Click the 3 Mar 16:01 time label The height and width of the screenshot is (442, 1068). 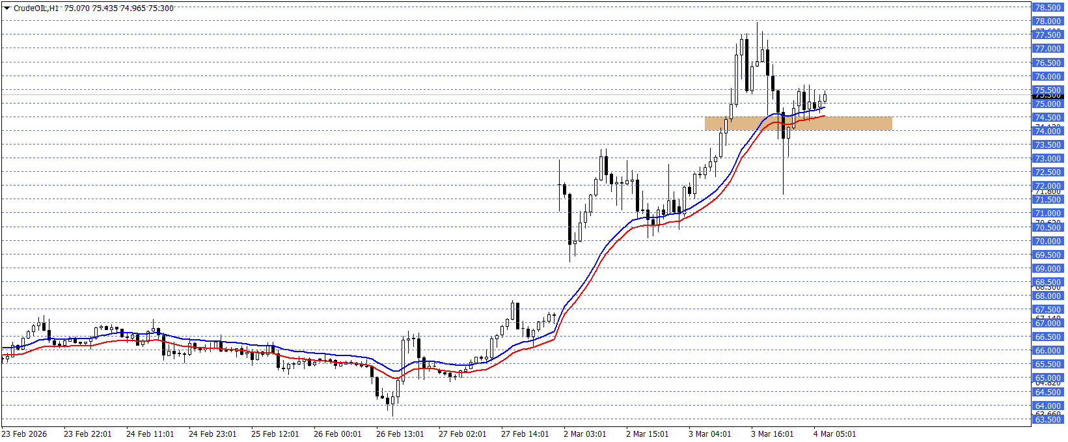point(773,434)
